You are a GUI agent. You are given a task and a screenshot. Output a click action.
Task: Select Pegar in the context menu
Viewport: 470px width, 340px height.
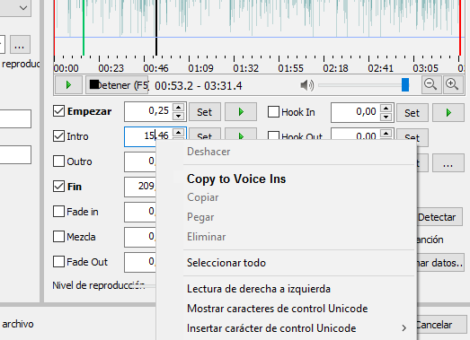click(x=200, y=217)
